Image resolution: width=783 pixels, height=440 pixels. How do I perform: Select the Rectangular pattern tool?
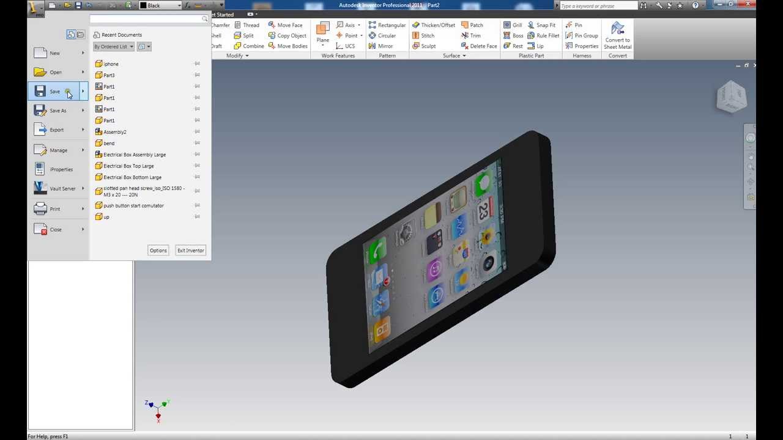point(387,25)
